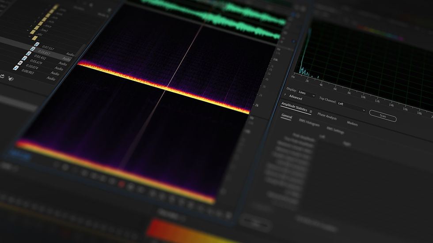
Task: Click the audio file icon beside 0:01.432
Action: (x=28, y=53)
